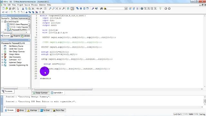Redo the last undone edit
Image resolution: width=206 pixels, height=116 pixels.
[41, 9]
